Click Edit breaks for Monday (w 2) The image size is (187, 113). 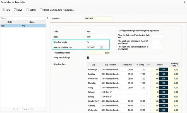(163, 101)
